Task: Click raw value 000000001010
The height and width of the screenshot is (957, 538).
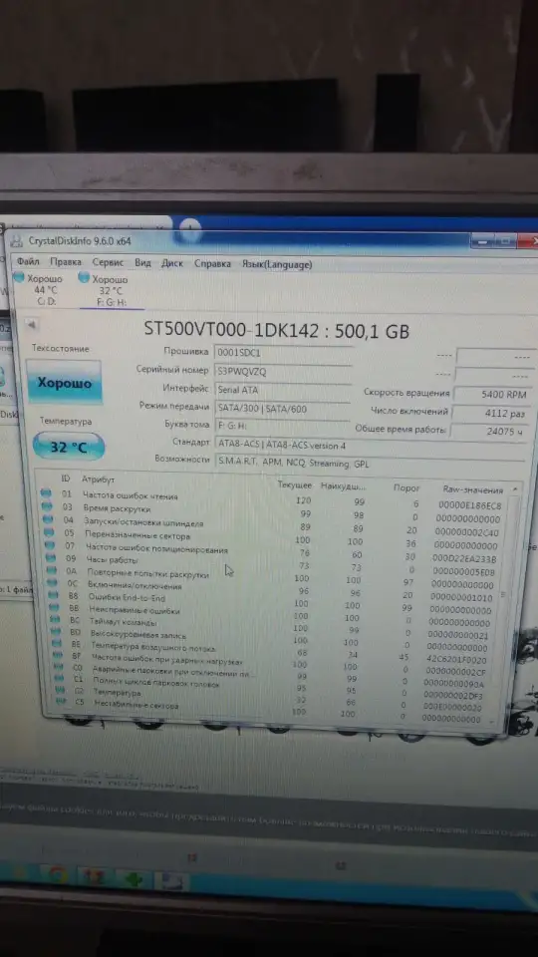Action: (x=461, y=598)
